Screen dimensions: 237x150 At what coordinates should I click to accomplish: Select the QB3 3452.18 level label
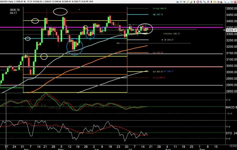pyautogui.click(x=158, y=15)
